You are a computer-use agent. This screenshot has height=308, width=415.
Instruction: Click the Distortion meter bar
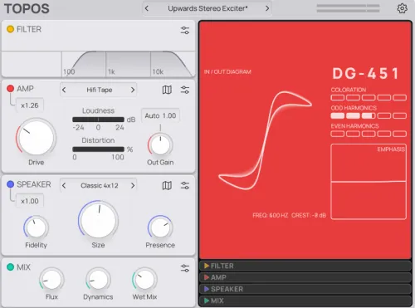point(98,149)
